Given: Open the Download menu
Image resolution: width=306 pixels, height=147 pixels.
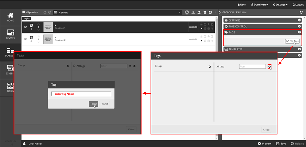Looking at the screenshot, I should (x=259, y=4).
